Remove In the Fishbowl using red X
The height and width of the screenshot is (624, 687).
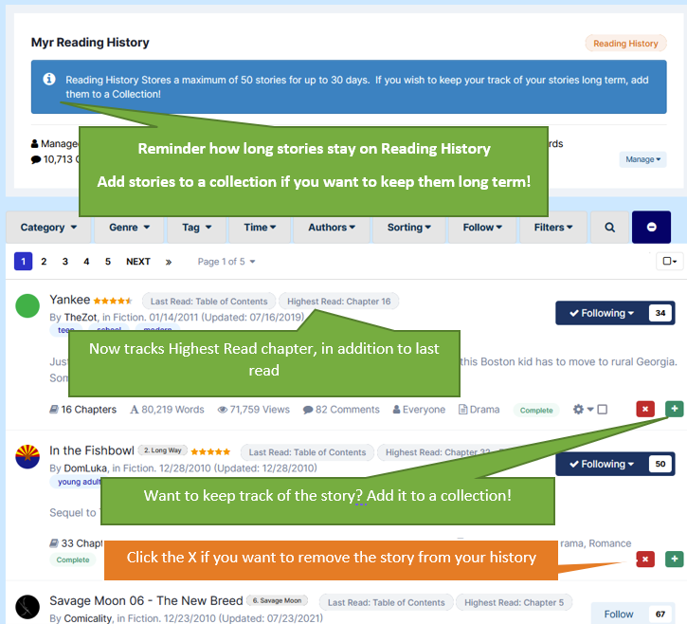point(645,560)
